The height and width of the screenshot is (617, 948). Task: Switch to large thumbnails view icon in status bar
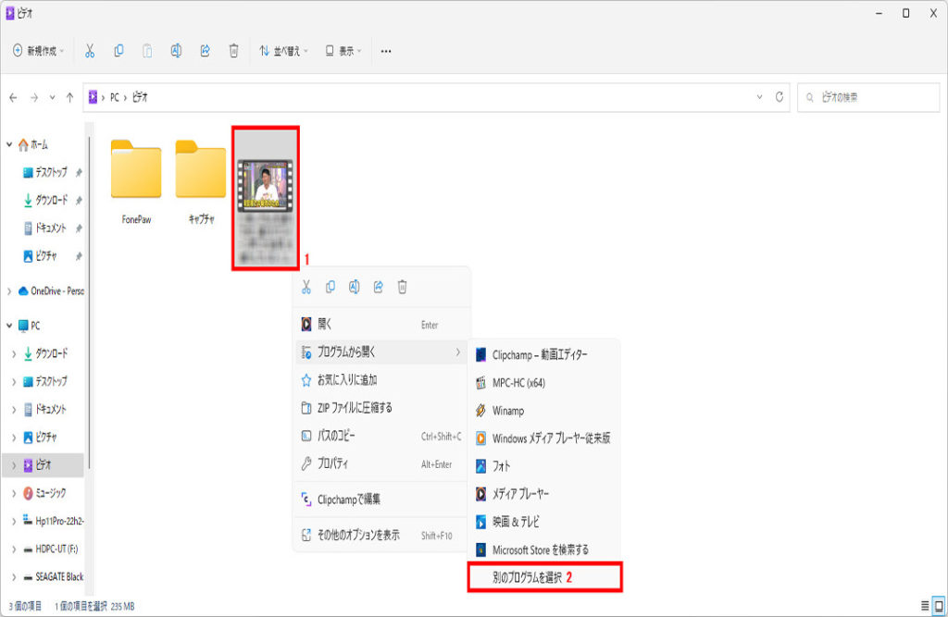click(x=939, y=605)
